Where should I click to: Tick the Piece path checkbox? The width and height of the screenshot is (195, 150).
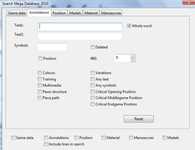coord(40,98)
